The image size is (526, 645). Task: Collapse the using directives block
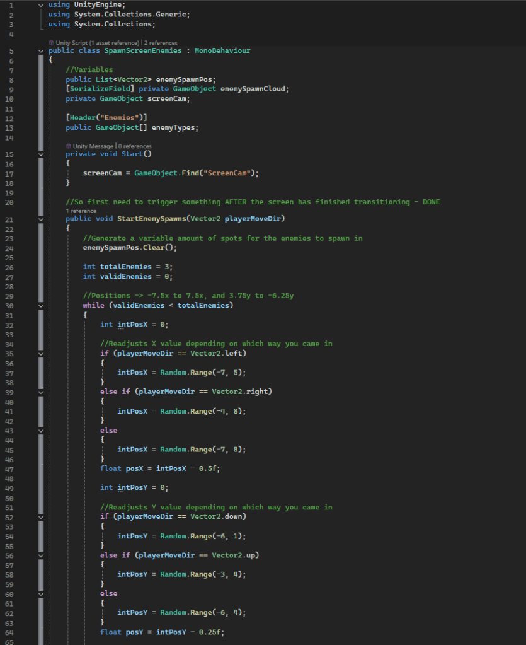(x=41, y=5)
